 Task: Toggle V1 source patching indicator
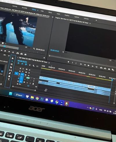[17, 74]
